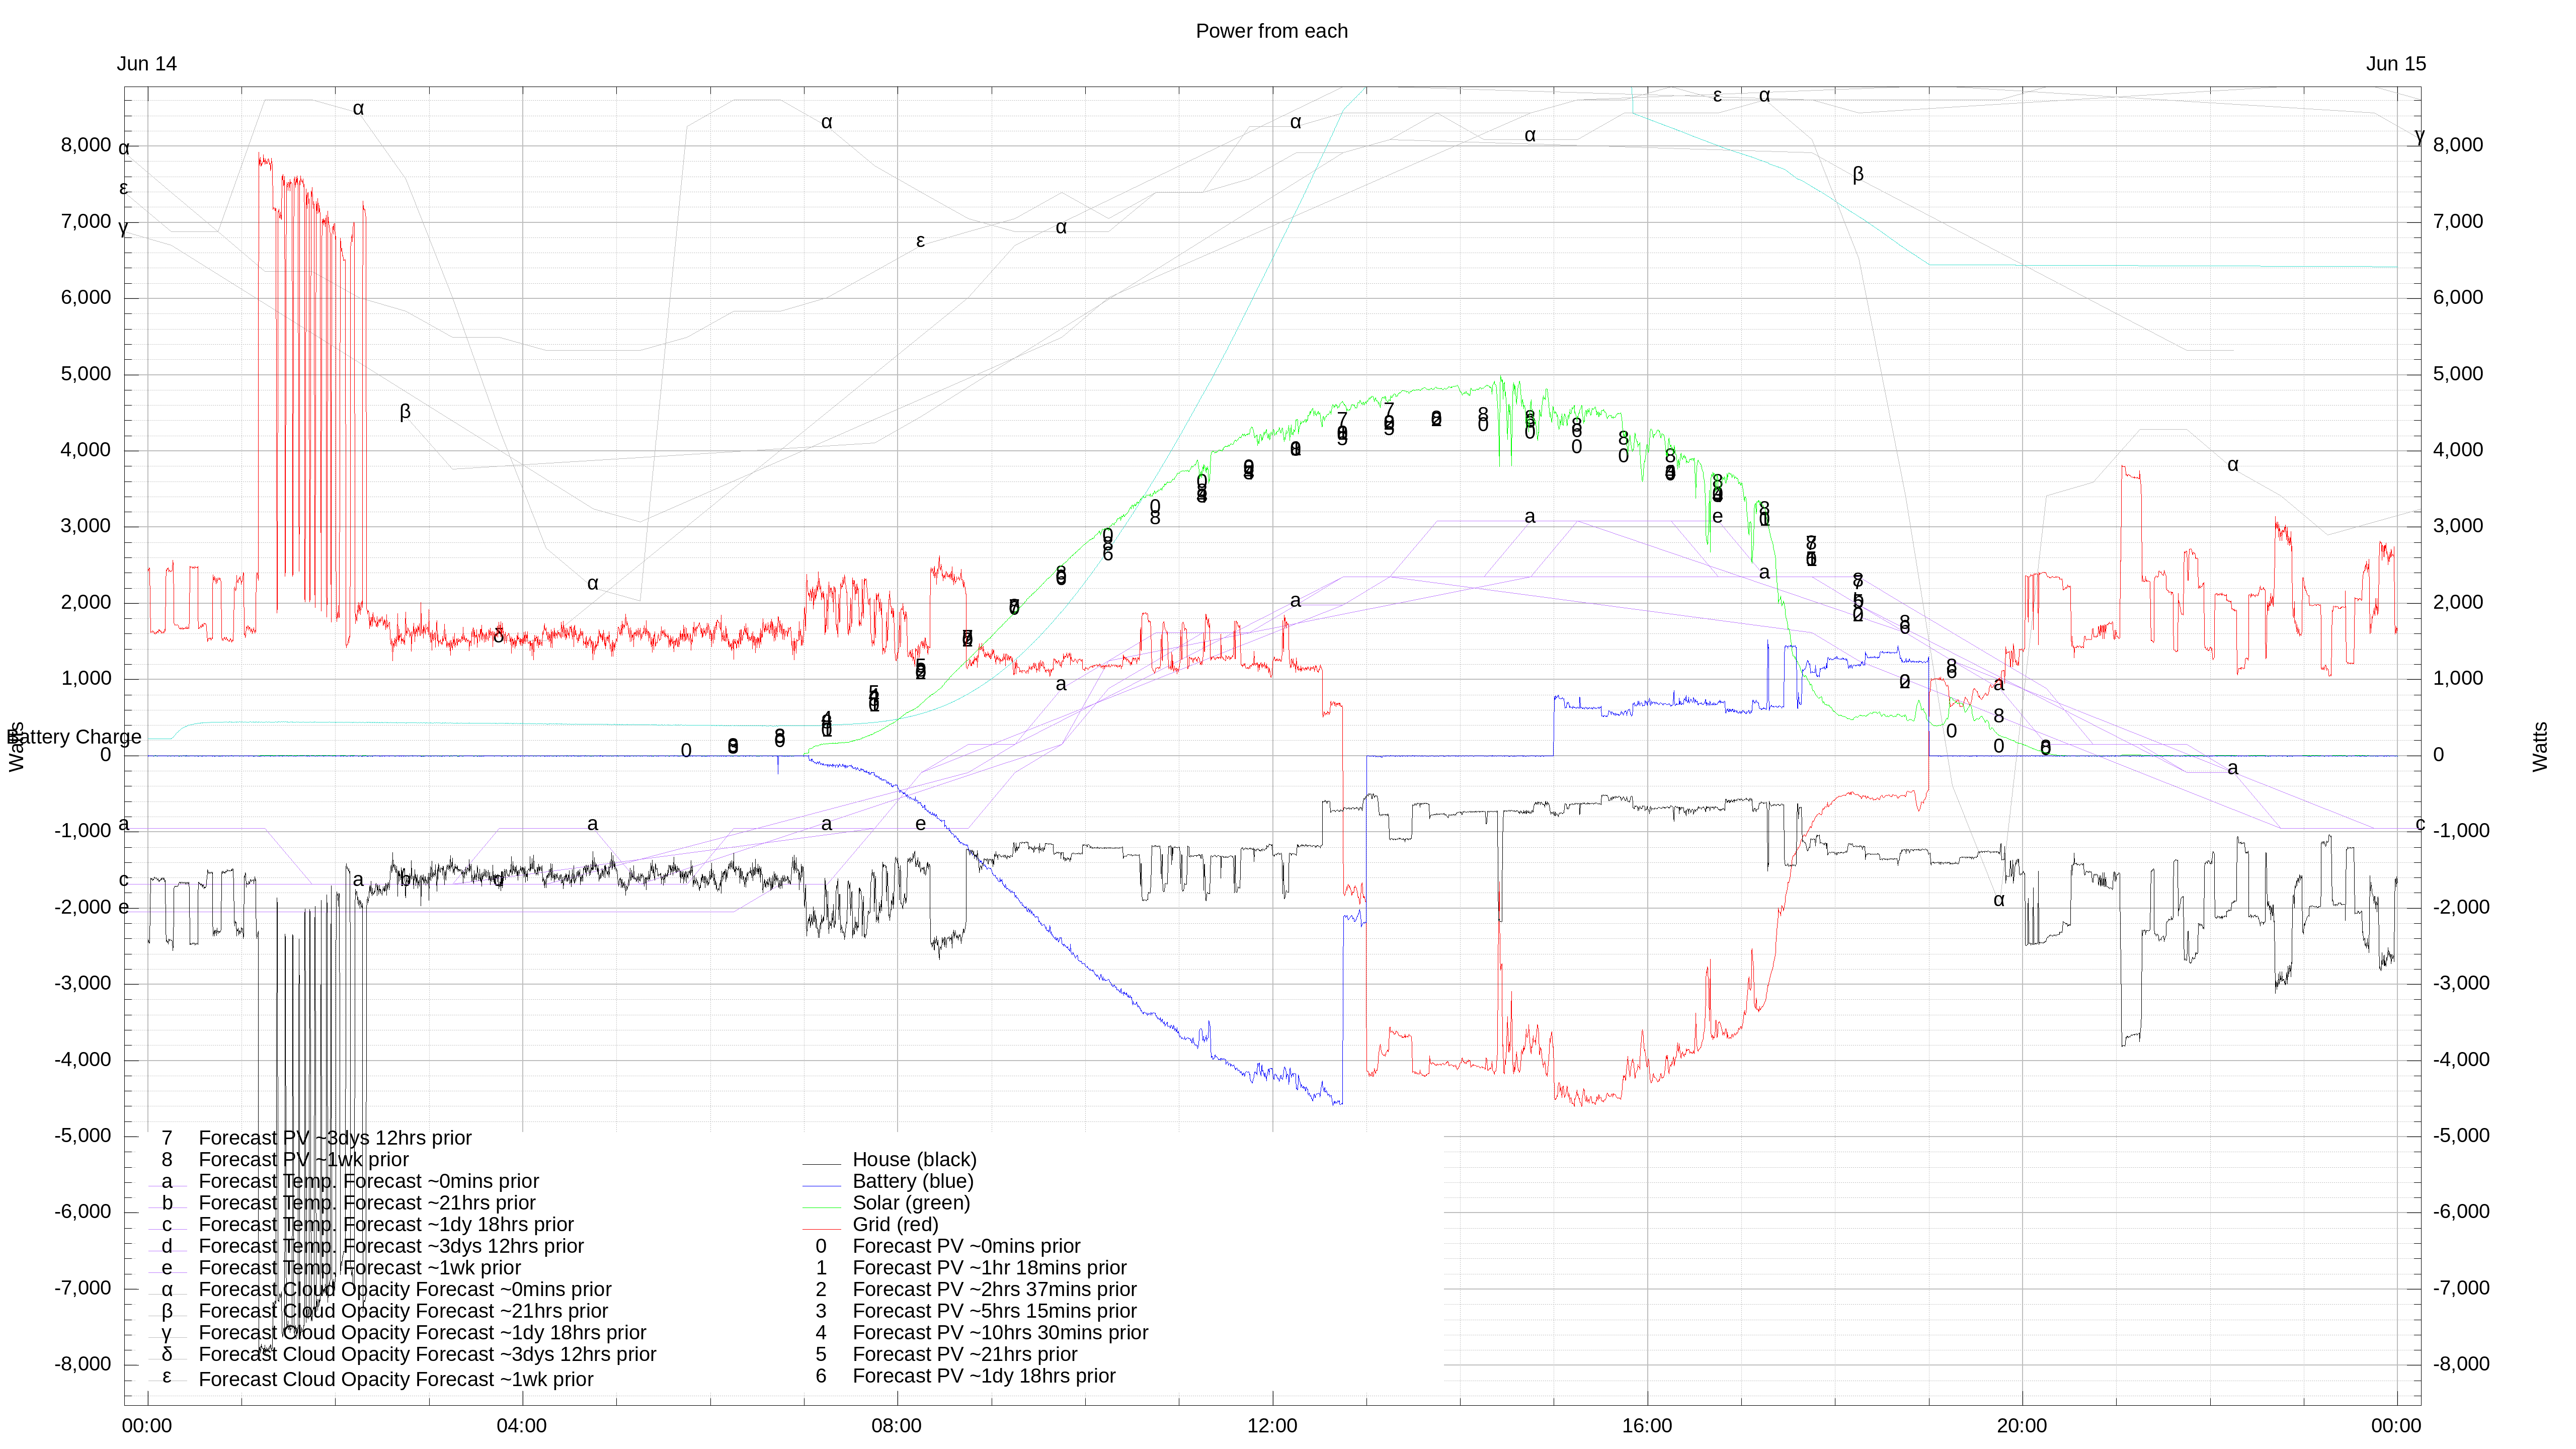Select the 'Battery Charge' label
The height and width of the screenshot is (1449, 2576).
[x=74, y=737]
